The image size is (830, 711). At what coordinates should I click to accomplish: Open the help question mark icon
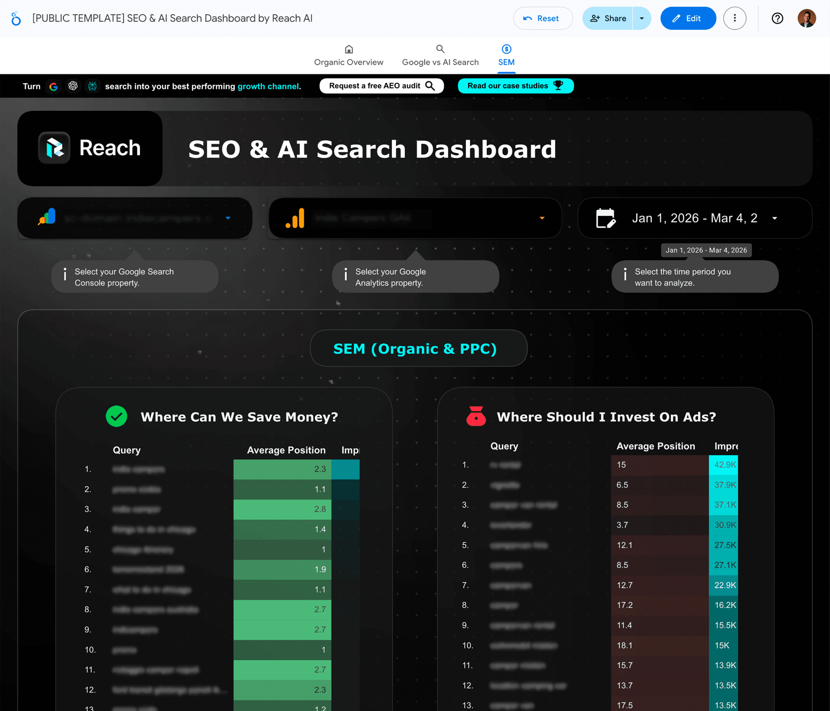click(777, 19)
